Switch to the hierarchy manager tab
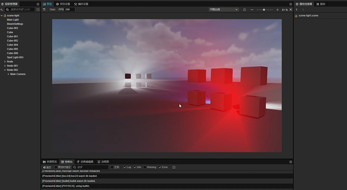The height and width of the screenshot is (190, 347). (9, 4)
